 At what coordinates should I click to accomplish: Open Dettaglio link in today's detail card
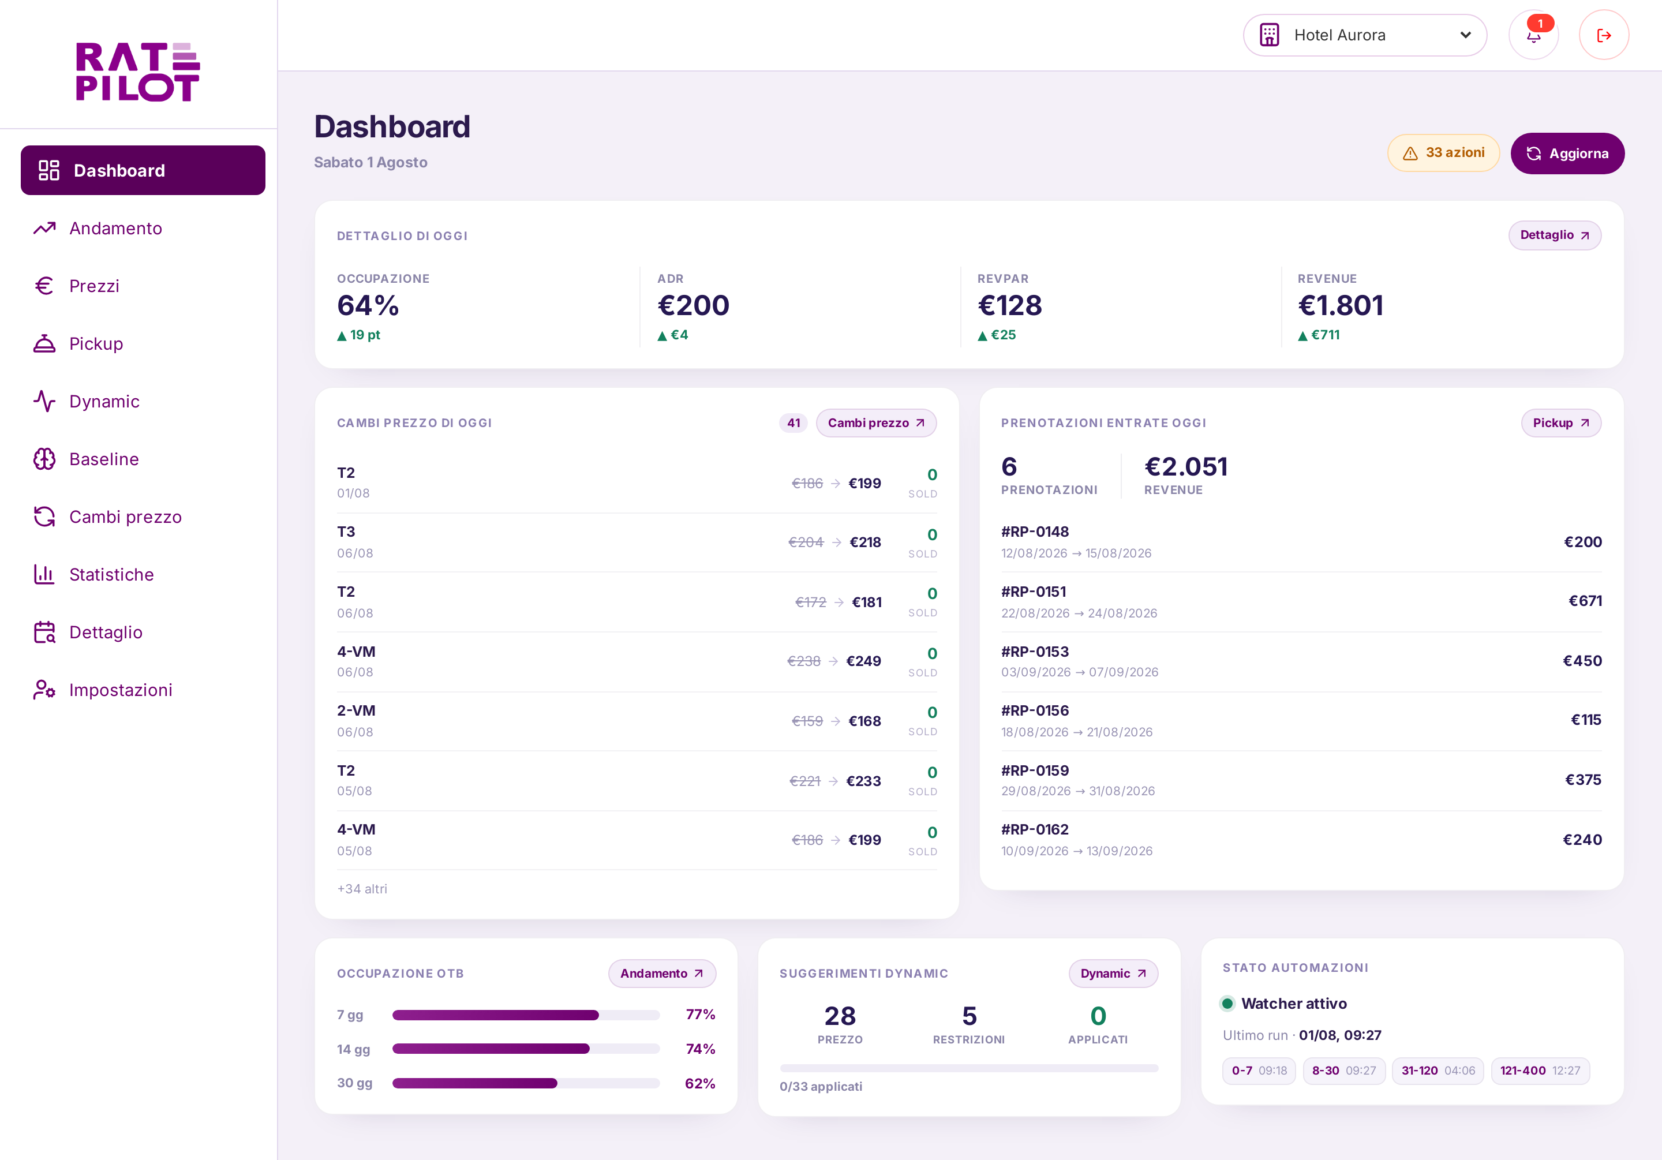click(1554, 235)
